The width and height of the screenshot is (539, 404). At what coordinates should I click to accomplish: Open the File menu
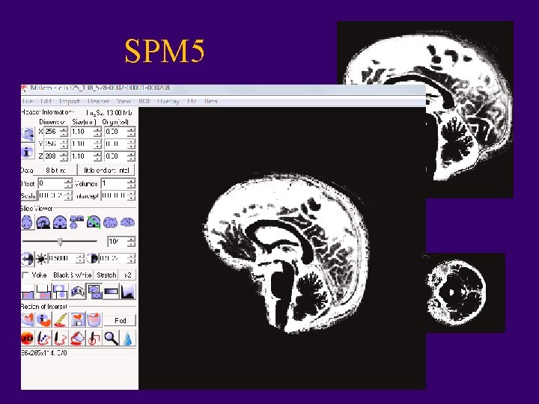click(x=28, y=101)
